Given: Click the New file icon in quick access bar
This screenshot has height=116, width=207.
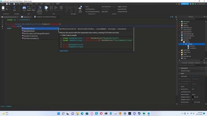Looking at the screenshot, I should (x=7, y=4).
